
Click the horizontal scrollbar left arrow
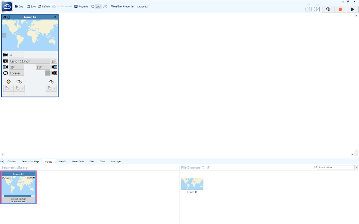3,154
